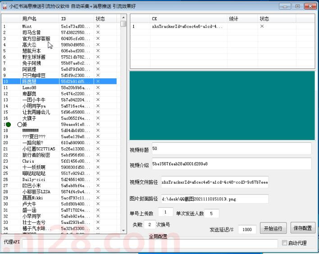Click the X status icon of CK row

point(262,26)
